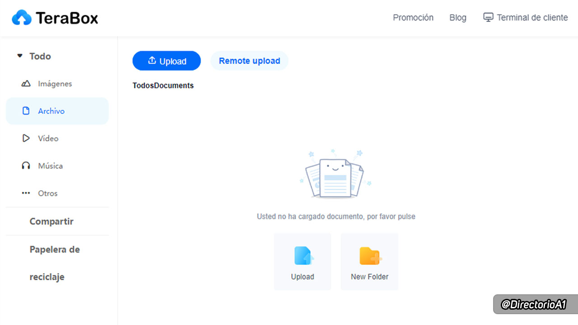Open the Música category
This screenshot has width=578, height=325.
tap(57, 166)
